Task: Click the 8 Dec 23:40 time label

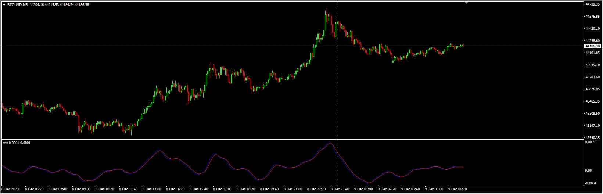Action: pyautogui.click(x=340, y=189)
